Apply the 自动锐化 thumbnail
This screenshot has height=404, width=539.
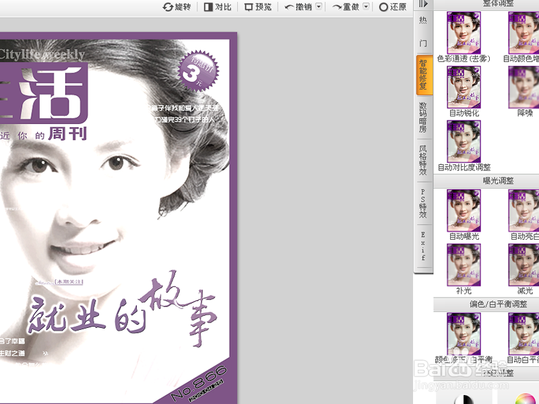tap(464, 87)
